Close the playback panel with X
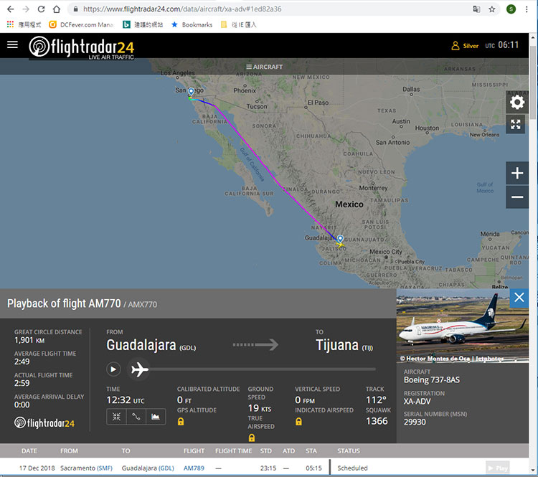538x477 pixels. pos(519,298)
